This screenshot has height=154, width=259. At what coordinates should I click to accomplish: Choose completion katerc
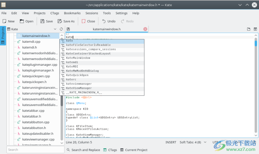pyautogui.click(x=102, y=79)
